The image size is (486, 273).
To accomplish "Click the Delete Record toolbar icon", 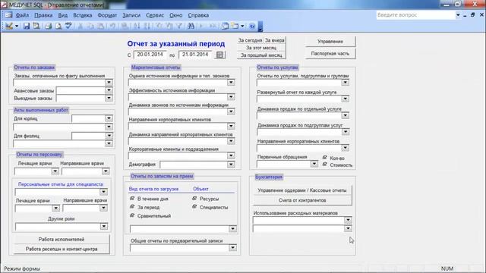I will click(213, 27).
